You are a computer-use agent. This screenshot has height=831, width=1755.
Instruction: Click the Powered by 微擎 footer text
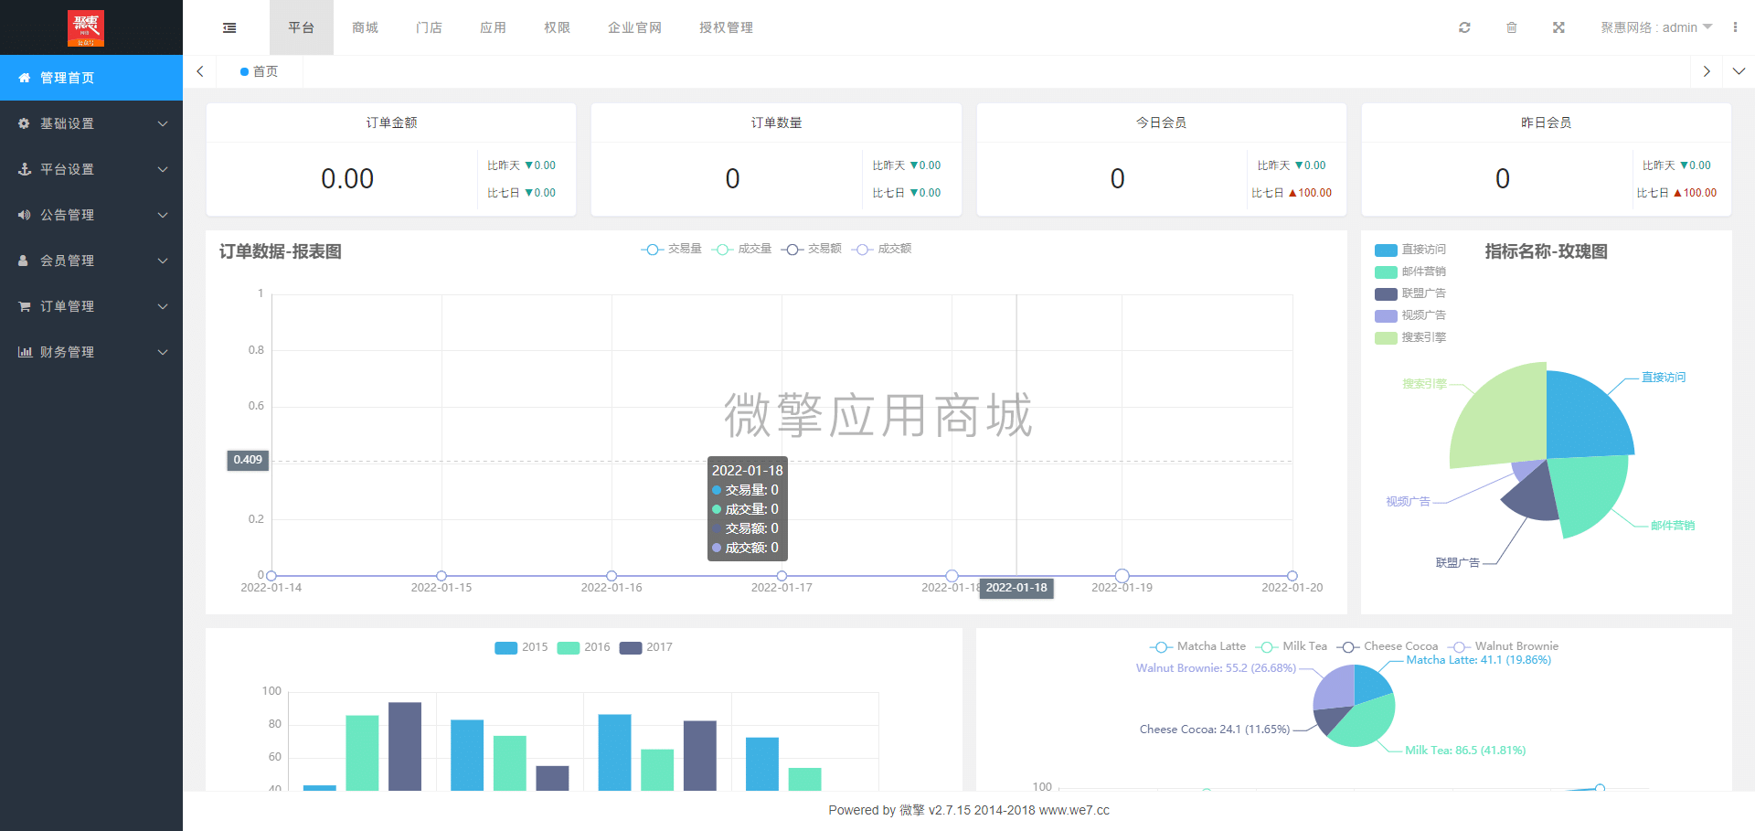coord(969,810)
